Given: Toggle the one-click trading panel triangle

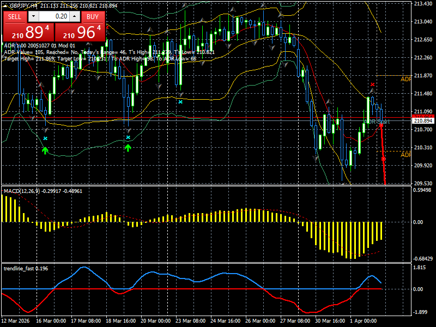Looking at the screenshot, I should (x=5, y=6).
